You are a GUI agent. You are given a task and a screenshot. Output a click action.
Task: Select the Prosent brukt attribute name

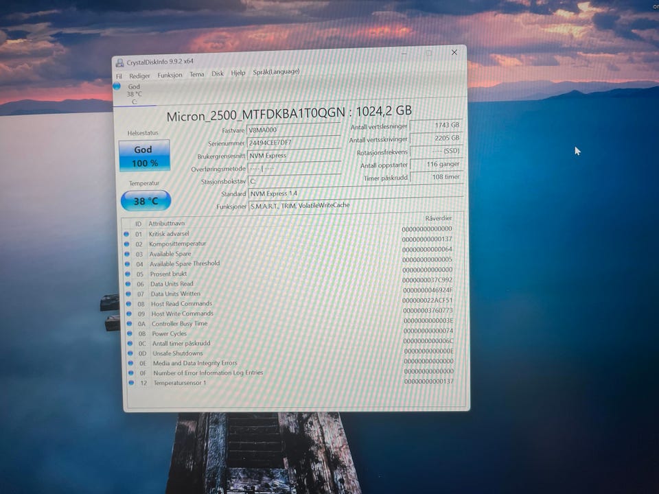click(168, 274)
